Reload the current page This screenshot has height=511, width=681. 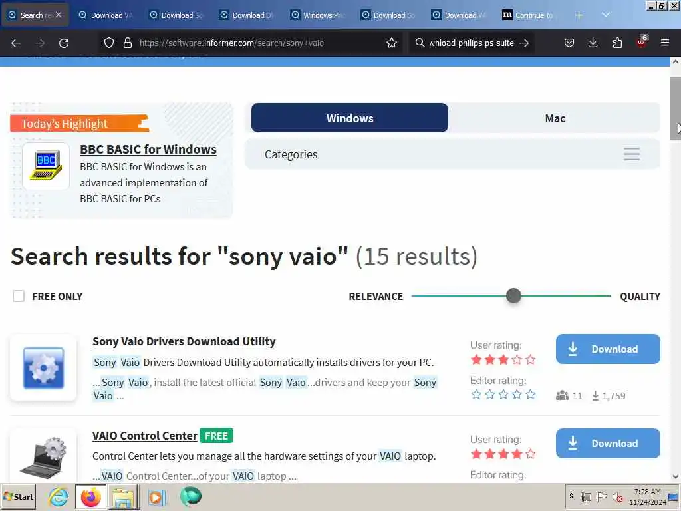click(x=64, y=43)
